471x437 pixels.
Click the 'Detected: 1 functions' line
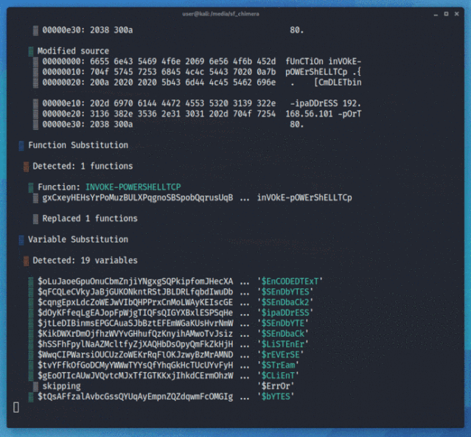point(83,166)
